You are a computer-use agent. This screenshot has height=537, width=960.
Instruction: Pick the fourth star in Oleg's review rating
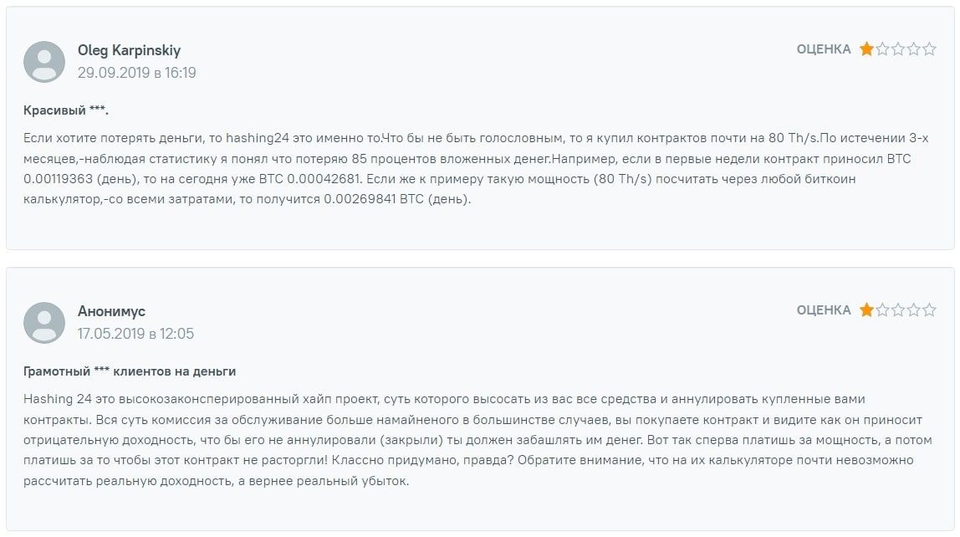[914, 49]
